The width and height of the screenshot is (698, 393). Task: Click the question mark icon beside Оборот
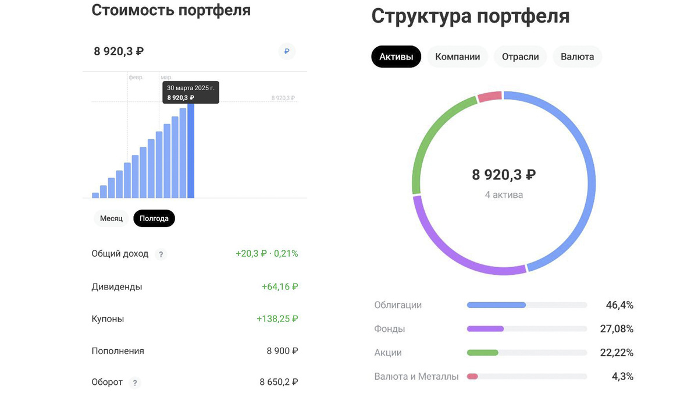tap(135, 383)
